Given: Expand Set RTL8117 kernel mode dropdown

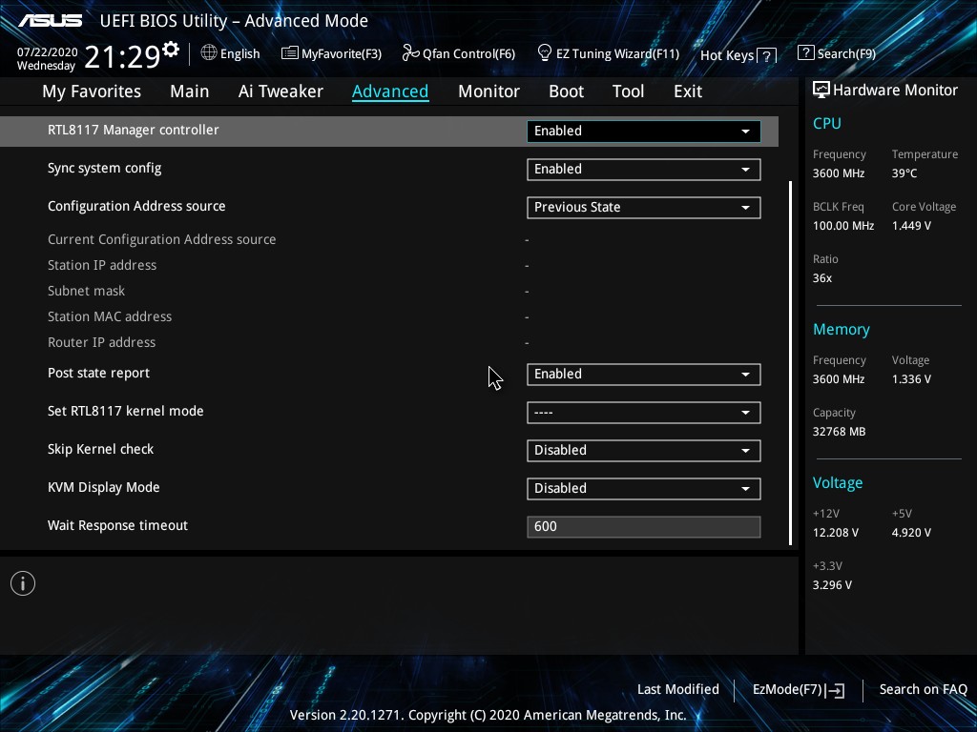Looking at the screenshot, I should pyautogui.click(x=643, y=413).
